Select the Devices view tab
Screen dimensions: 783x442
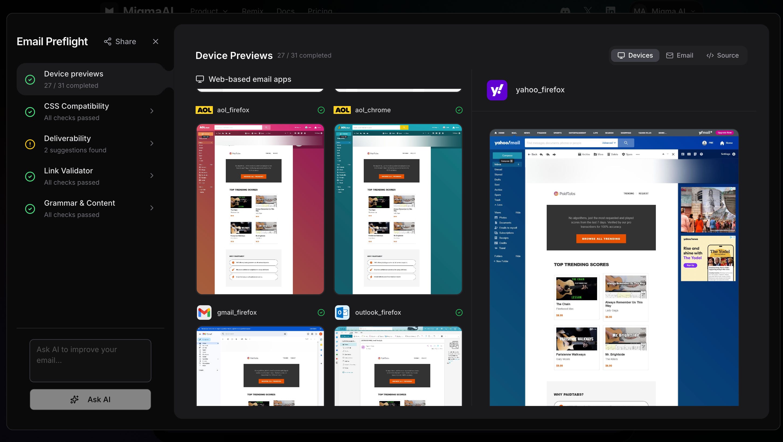(x=635, y=55)
